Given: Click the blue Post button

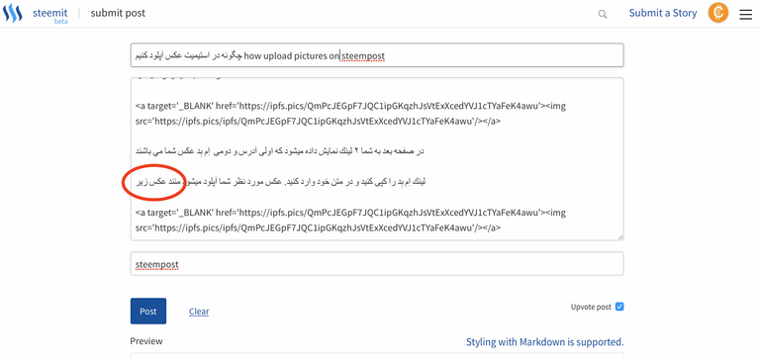Looking at the screenshot, I should (148, 312).
